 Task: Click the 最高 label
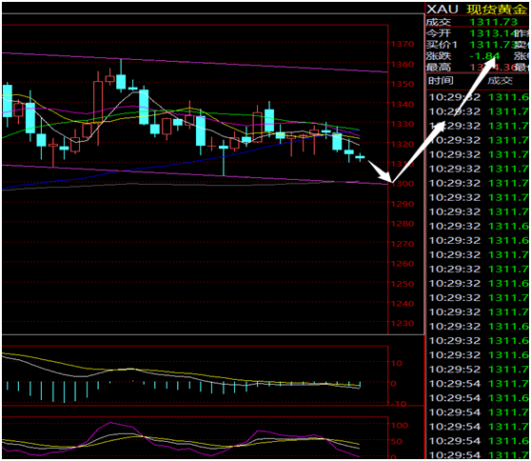tap(438, 67)
